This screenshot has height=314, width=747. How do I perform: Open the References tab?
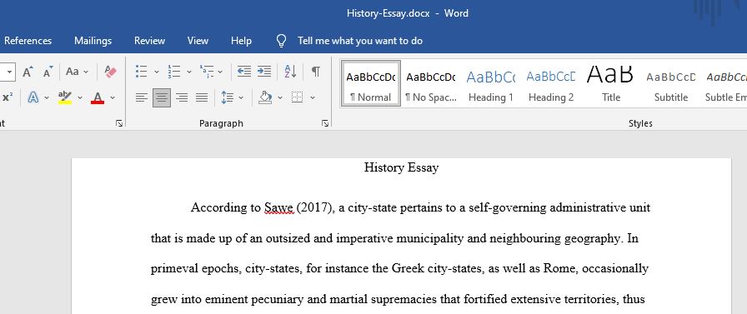pos(28,41)
